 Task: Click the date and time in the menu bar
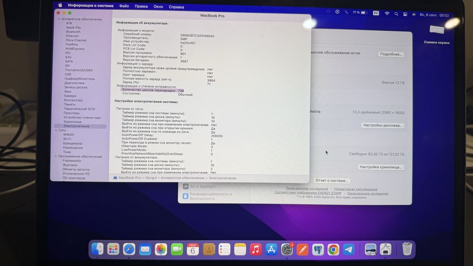tap(434, 15)
